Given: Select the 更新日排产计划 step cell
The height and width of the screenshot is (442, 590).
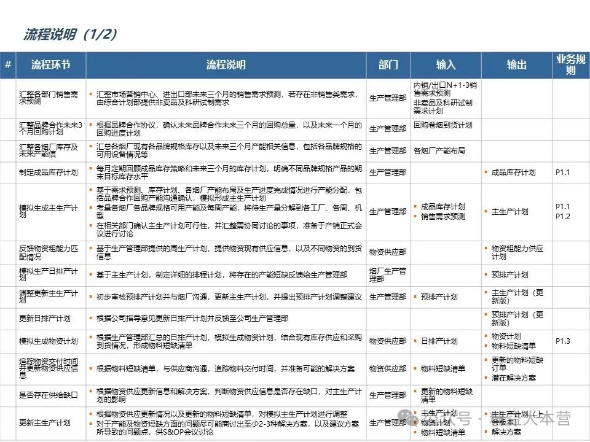Looking at the screenshot, I should pos(45,319).
